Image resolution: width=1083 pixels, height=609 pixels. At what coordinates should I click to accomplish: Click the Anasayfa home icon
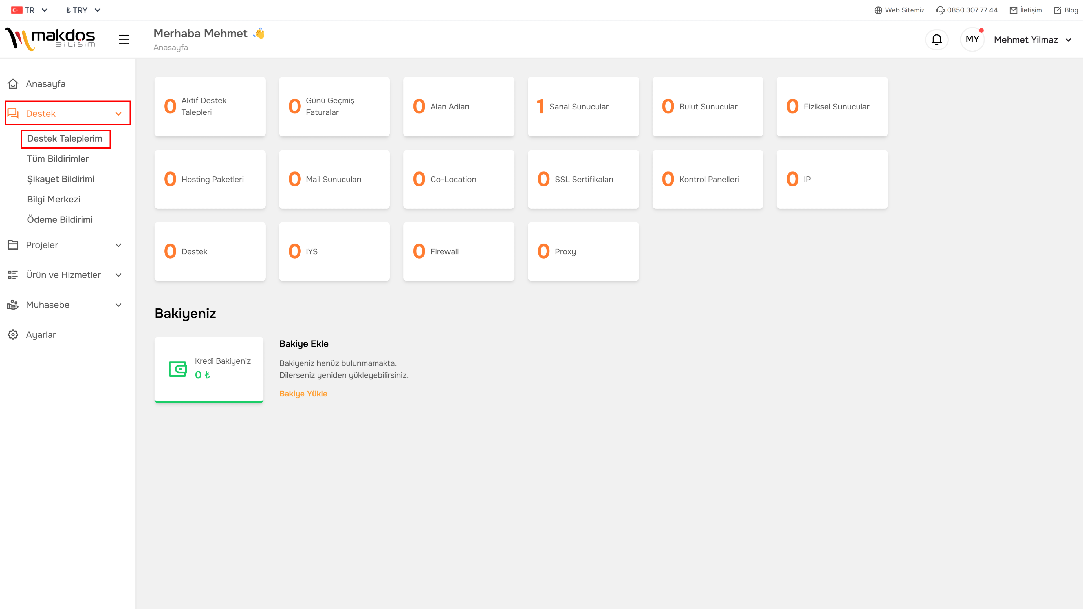coord(13,84)
